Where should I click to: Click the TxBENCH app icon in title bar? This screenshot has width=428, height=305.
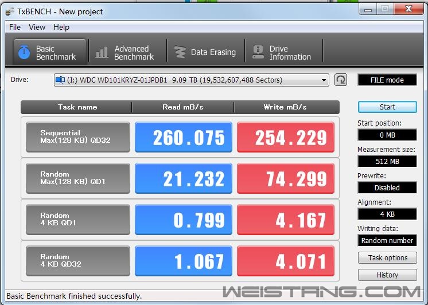(10, 11)
